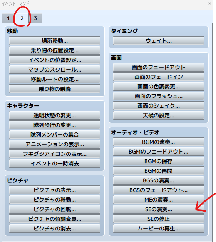Open 画面の色調変更... command

click(159, 86)
